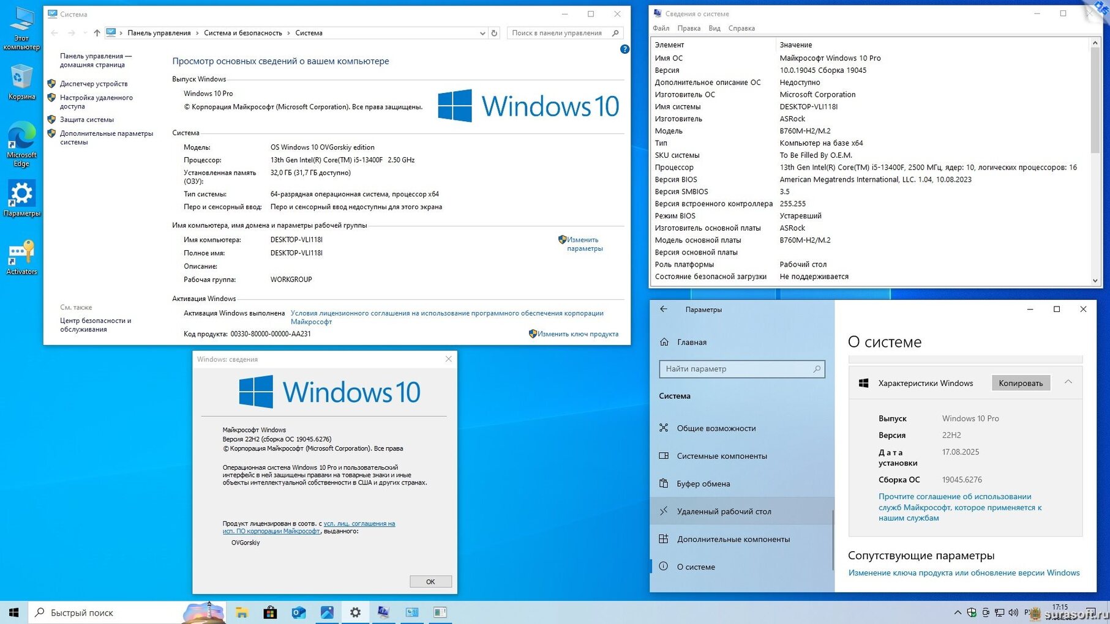Screen dimensions: 1110x624
Task: Show hidden system tray icons
Action: [x=957, y=612]
